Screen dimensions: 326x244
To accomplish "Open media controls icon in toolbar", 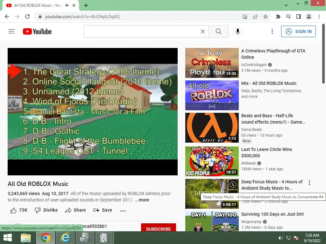I will coord(288,17).
